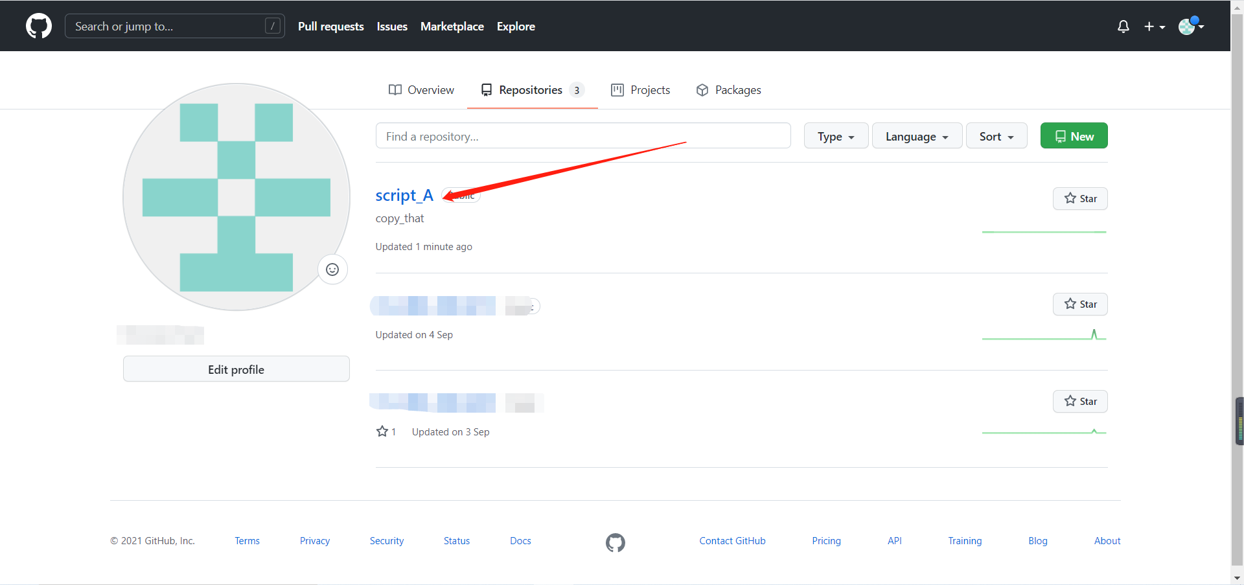Open the Language filter dropdown
This screenshot has height=585, width=1244.
coord(917,136)
